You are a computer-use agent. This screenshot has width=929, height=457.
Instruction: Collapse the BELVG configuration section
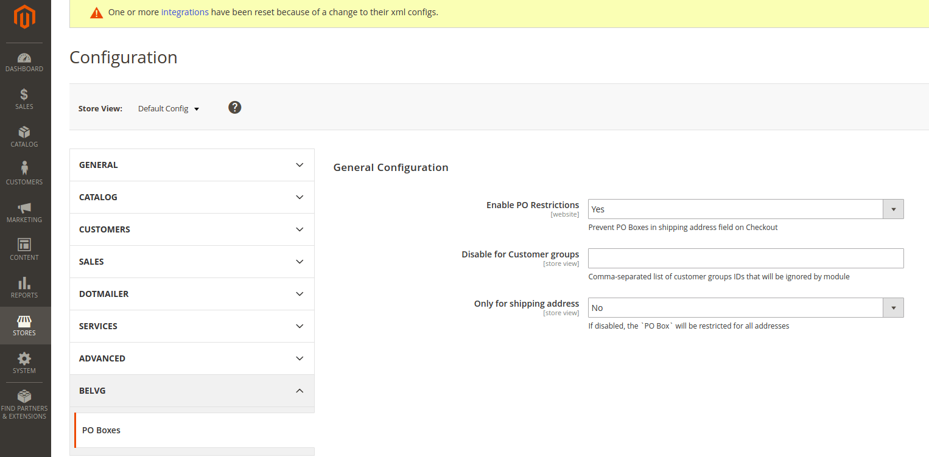tap(192, 391)
